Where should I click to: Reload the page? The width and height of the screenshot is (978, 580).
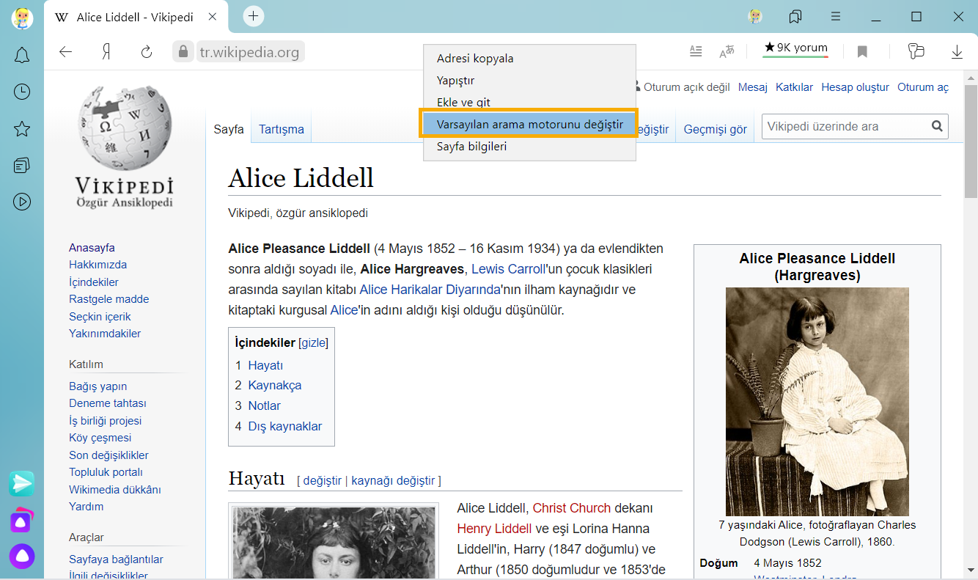(147, 52)
